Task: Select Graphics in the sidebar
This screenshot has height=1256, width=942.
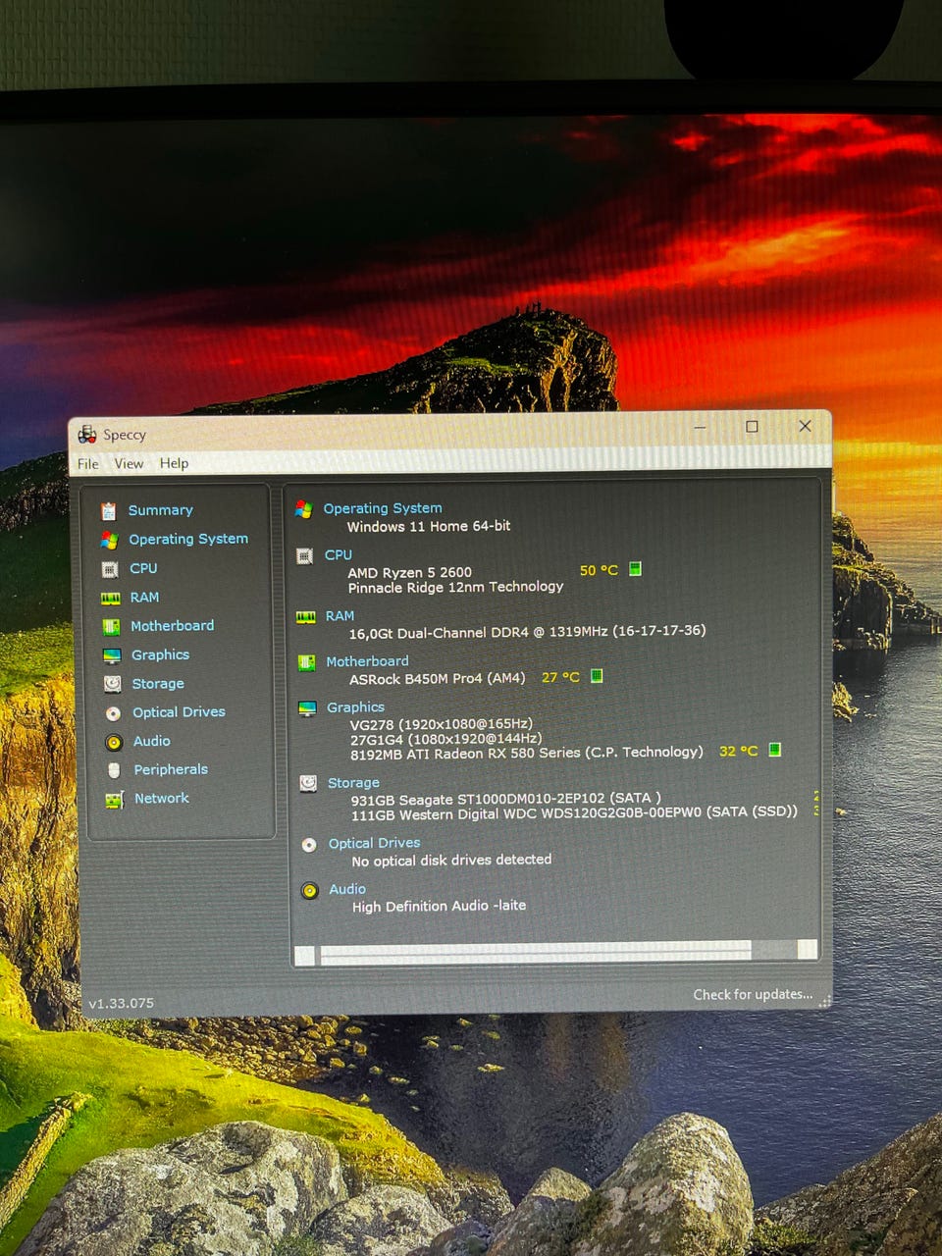Action: click(x=161, y=654)
